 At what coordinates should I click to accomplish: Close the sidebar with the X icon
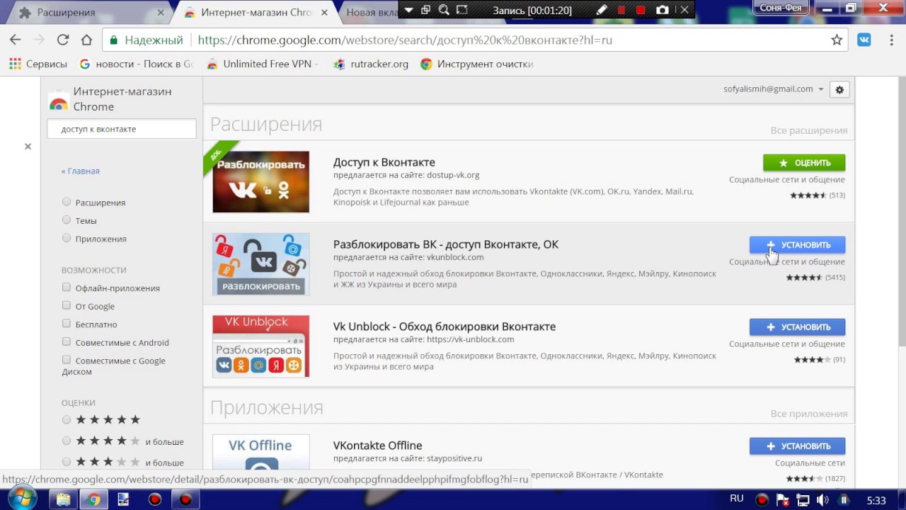[x=28, y=147]
